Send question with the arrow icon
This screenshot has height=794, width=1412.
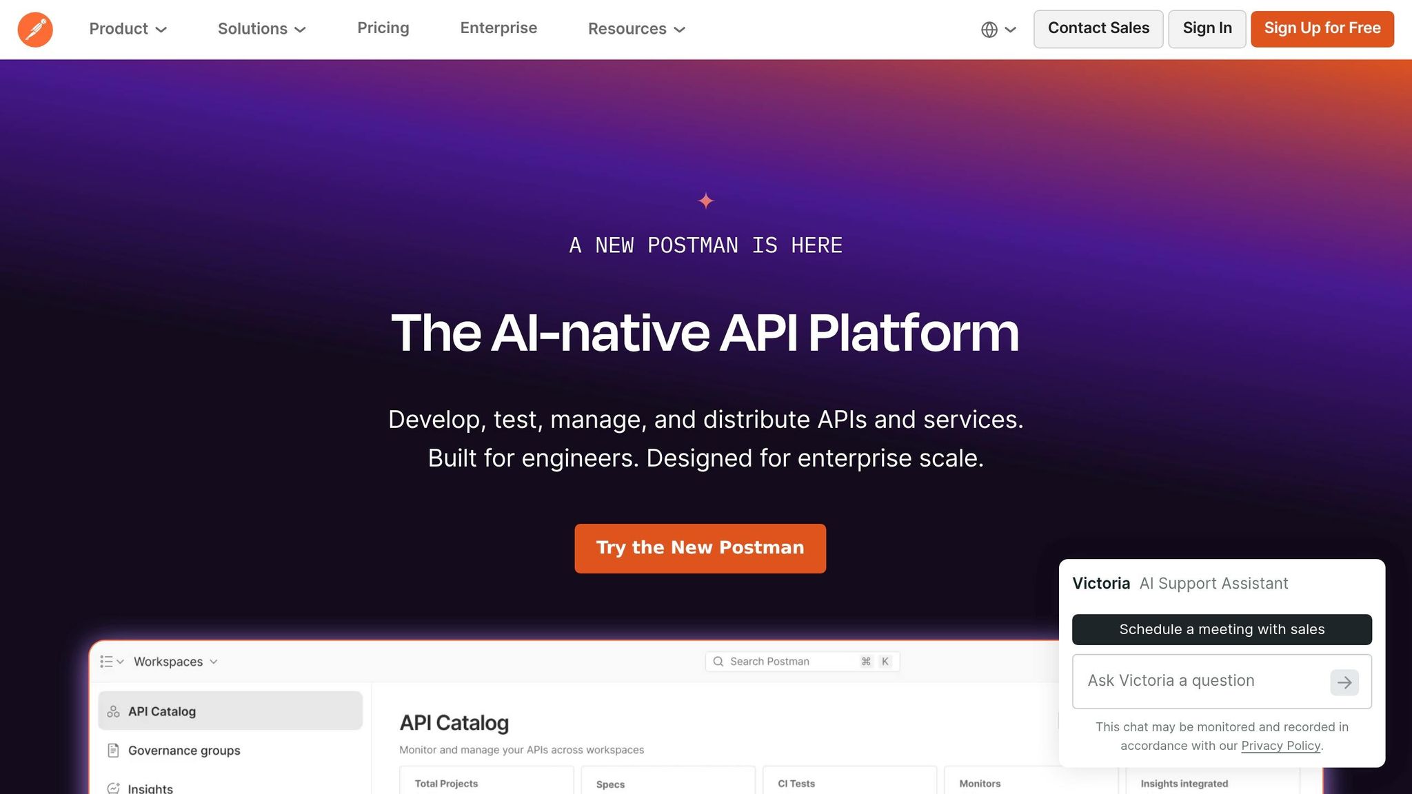point(1344,682)
